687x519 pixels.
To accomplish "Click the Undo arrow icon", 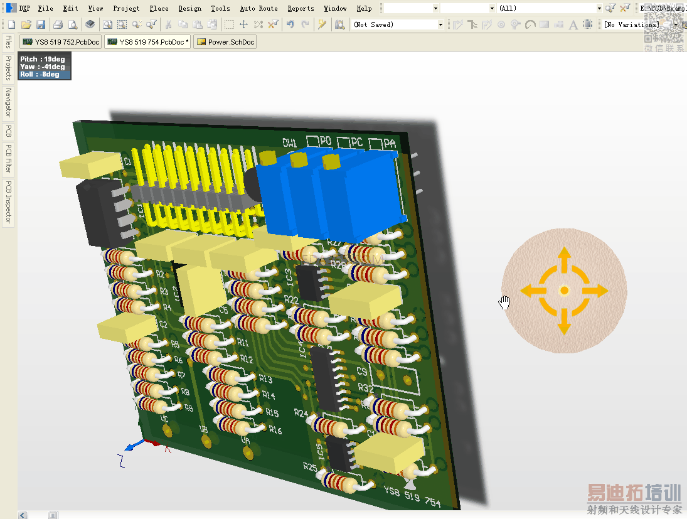I will 290,24.
